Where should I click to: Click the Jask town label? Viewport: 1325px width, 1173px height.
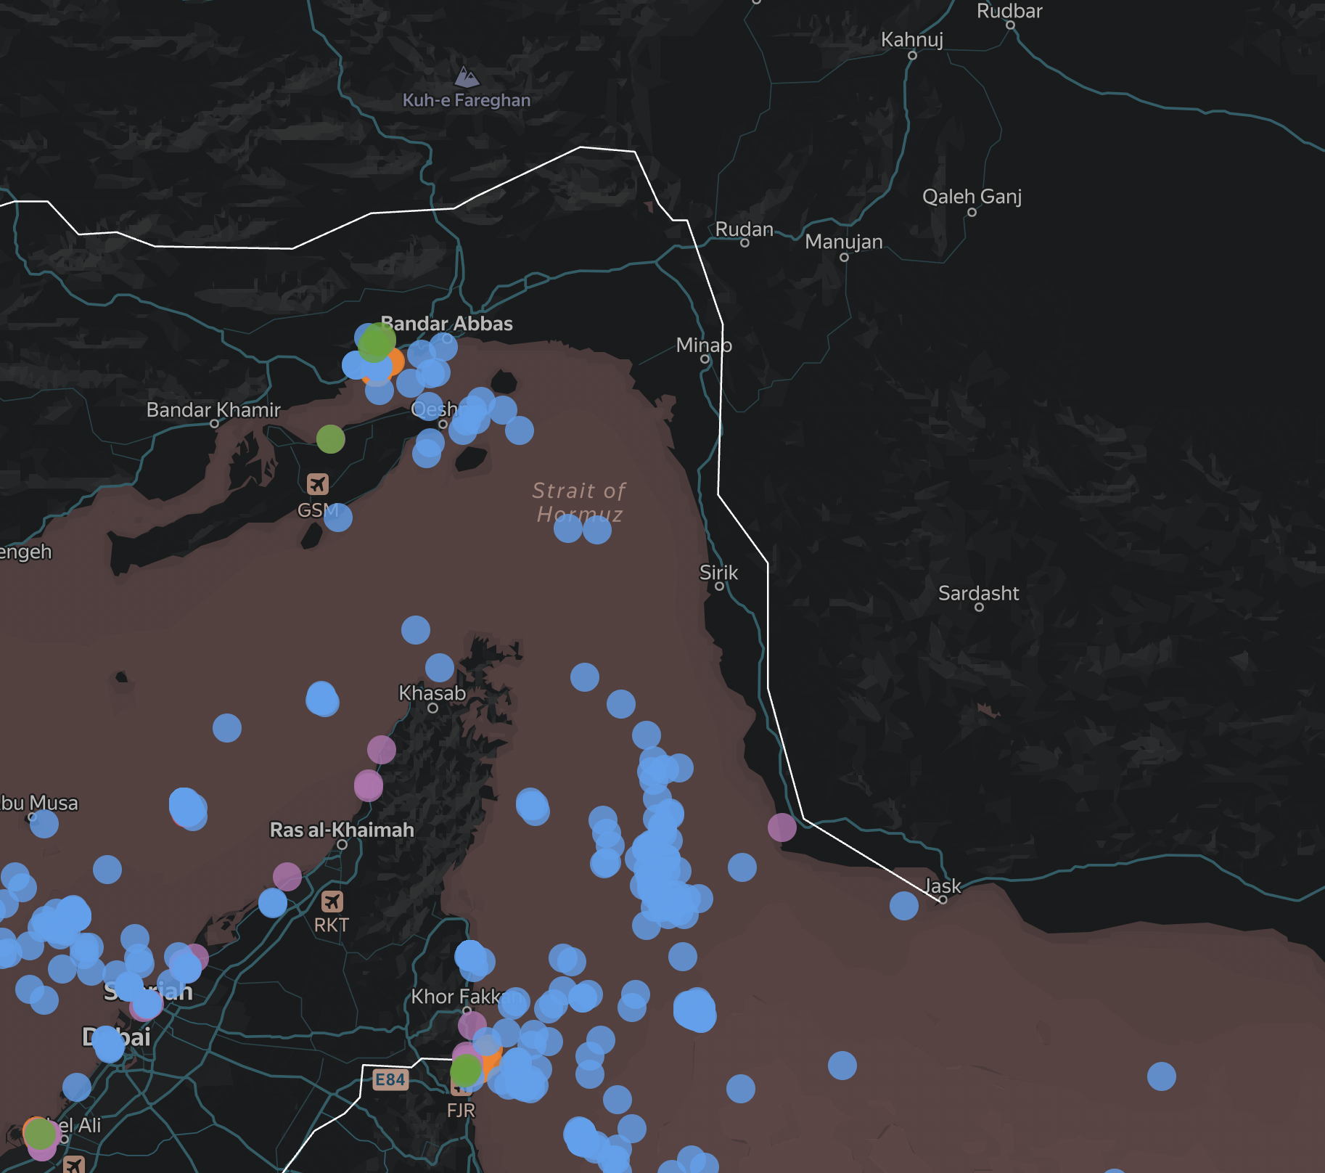[943, 886]
